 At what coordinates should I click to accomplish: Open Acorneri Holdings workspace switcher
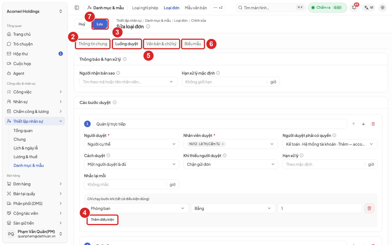(35, 11)
